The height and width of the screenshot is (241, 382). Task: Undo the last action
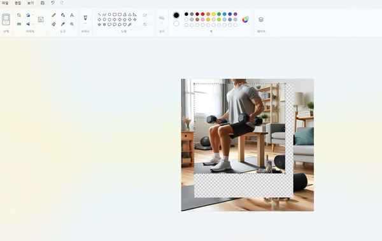(53, 3)
